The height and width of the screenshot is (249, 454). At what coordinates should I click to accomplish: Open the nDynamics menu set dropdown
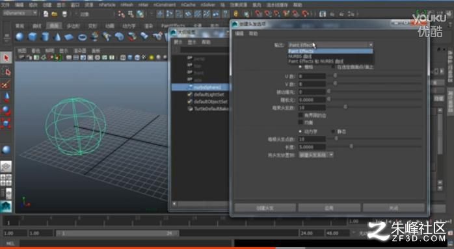pos(20,13)
